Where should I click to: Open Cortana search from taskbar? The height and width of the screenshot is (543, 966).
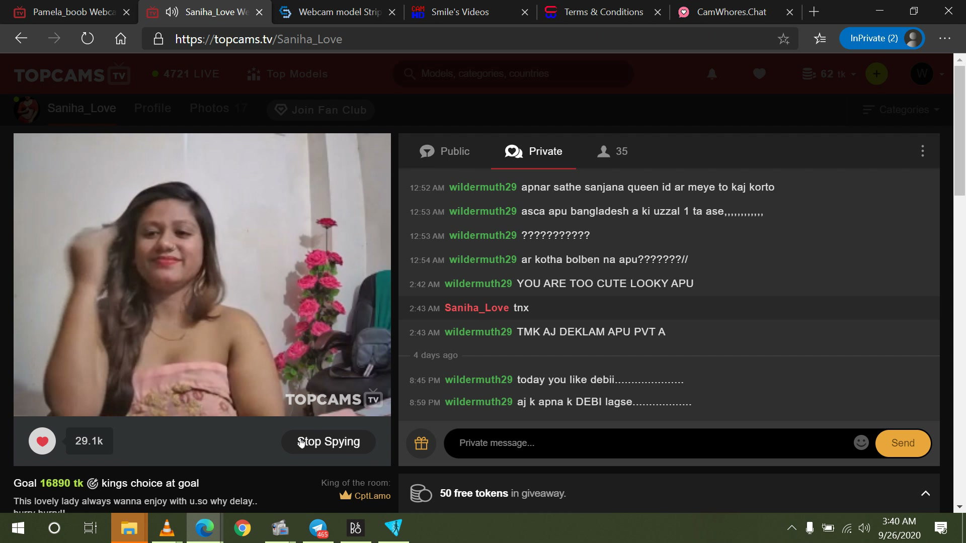[x=54, y=528]
